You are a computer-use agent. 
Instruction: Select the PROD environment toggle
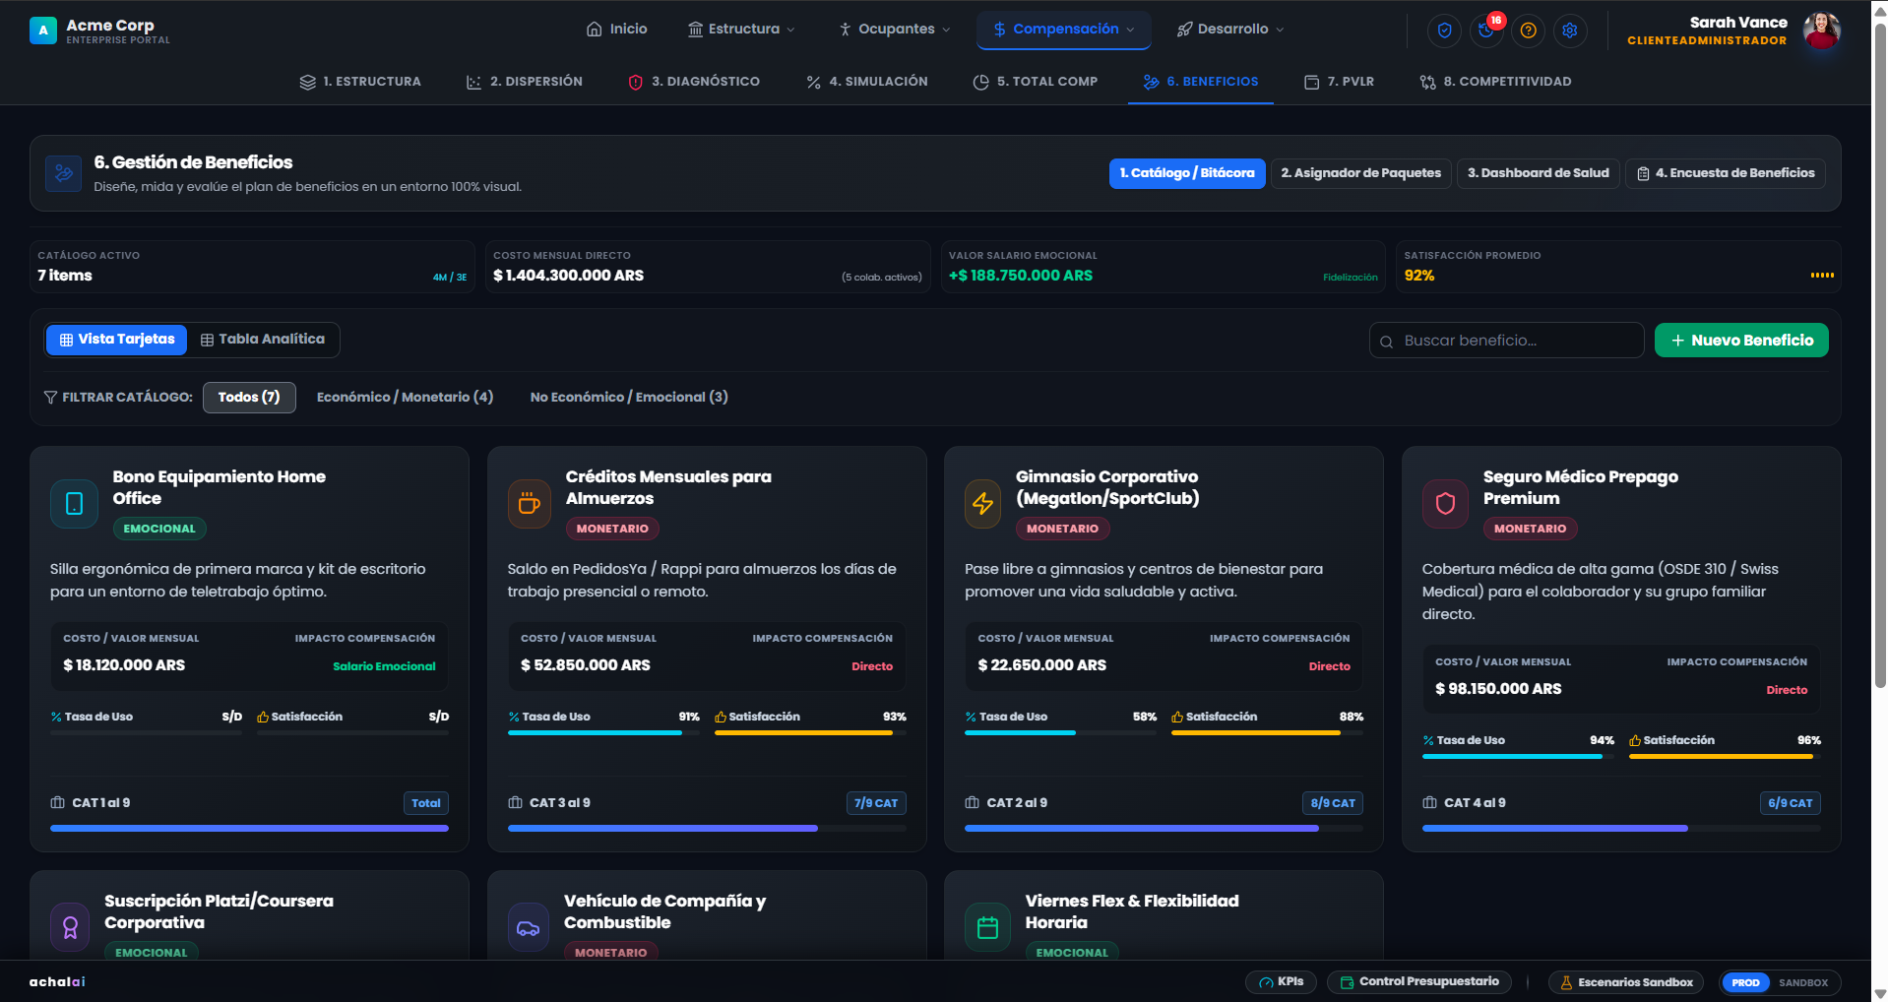point(1745,982)
